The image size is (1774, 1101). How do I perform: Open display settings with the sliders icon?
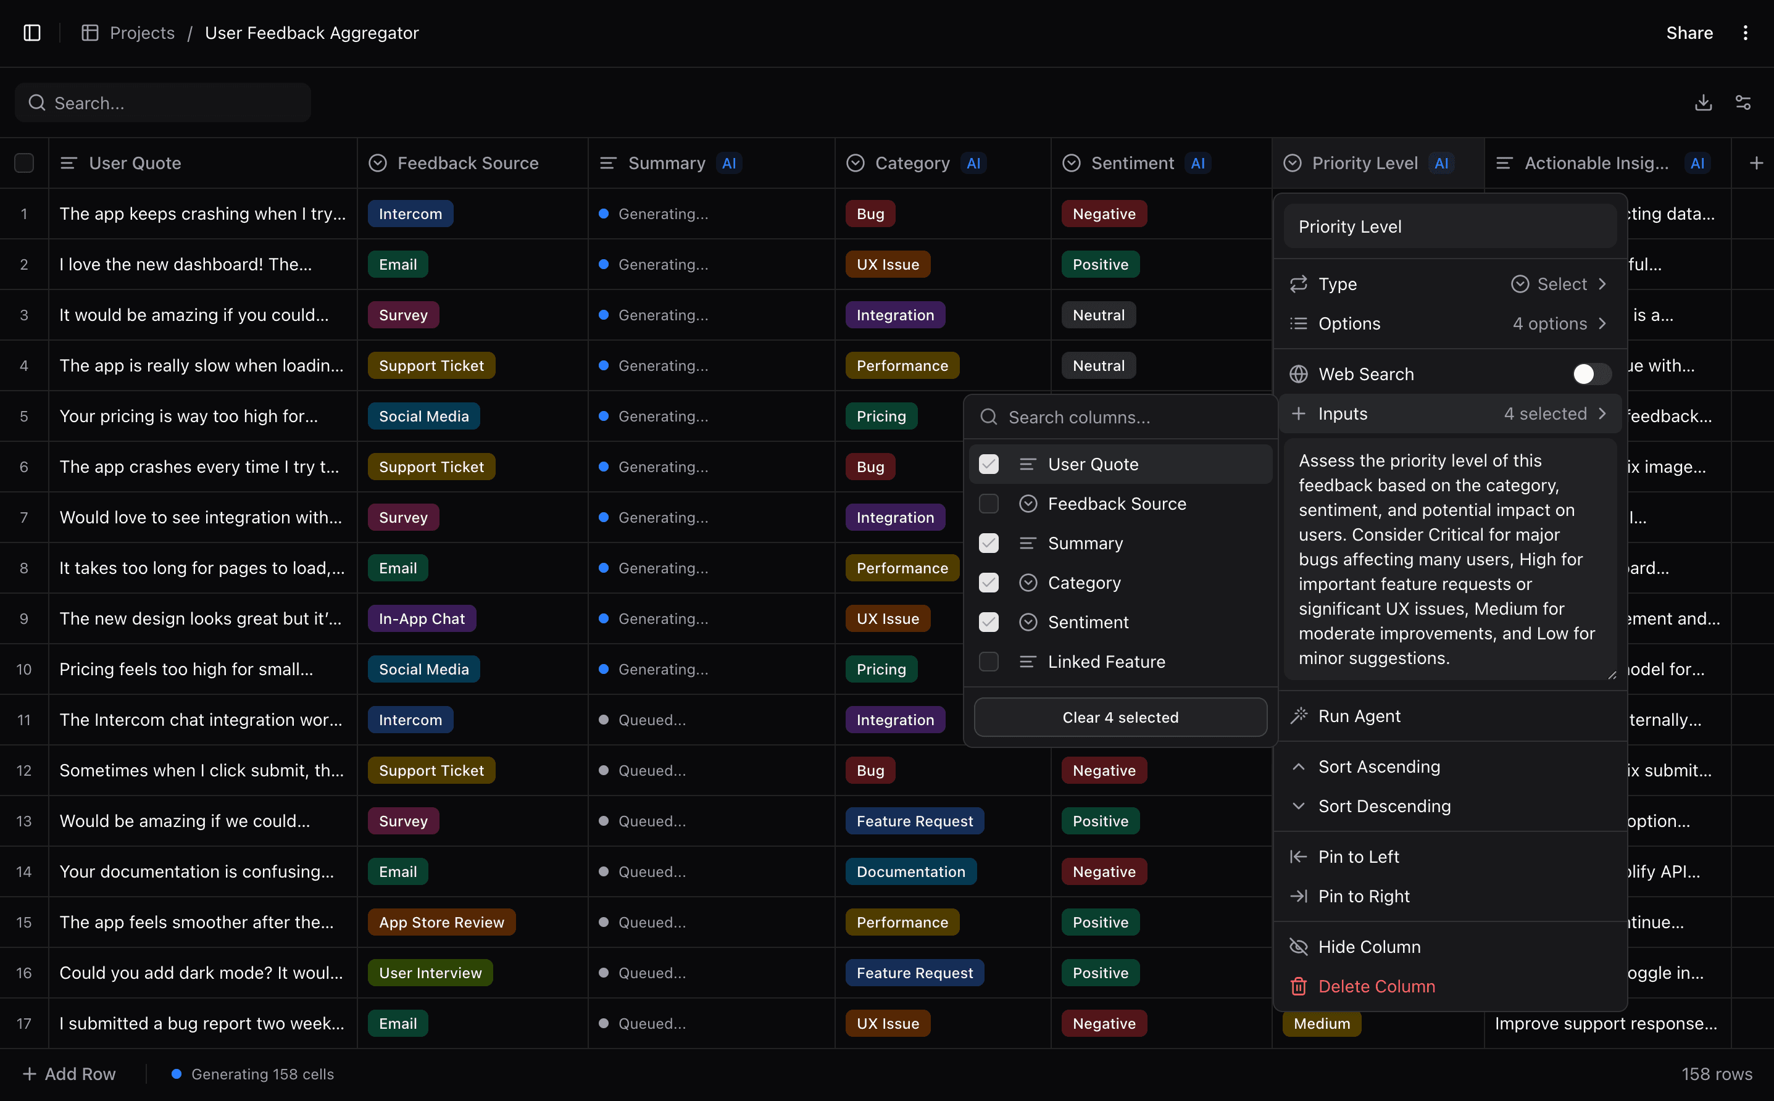pyautogui.click(x=1744, y=102)
